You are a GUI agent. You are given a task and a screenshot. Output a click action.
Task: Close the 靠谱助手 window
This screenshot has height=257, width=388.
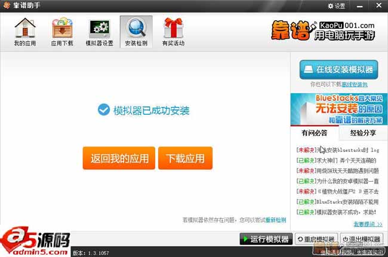378,5
